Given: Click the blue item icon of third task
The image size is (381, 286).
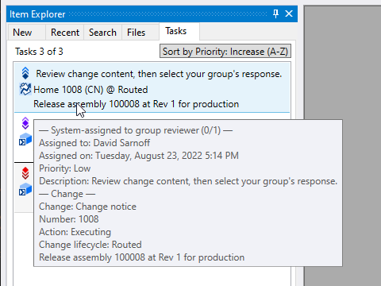Looking at the screenshot, I should point(25,189).
